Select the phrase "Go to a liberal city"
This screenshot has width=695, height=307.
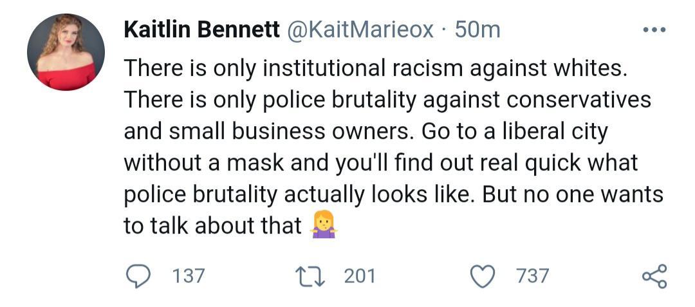click(x=515, y=131)
